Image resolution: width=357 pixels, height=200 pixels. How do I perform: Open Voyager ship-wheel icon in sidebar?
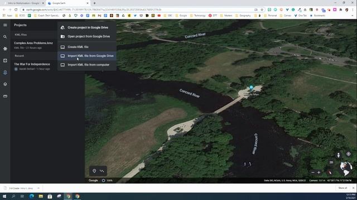(5, 48)
